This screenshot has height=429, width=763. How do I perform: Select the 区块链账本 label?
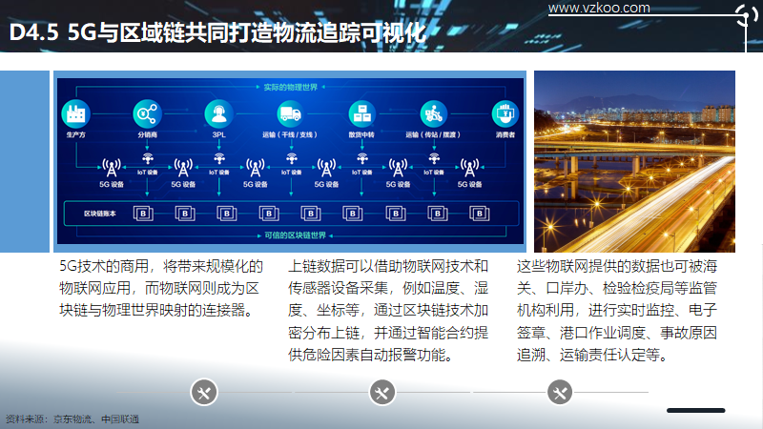tap(100, 214)
